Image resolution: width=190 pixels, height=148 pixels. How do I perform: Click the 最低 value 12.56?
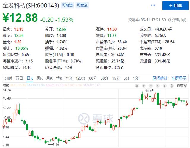(x=19, y=36)
